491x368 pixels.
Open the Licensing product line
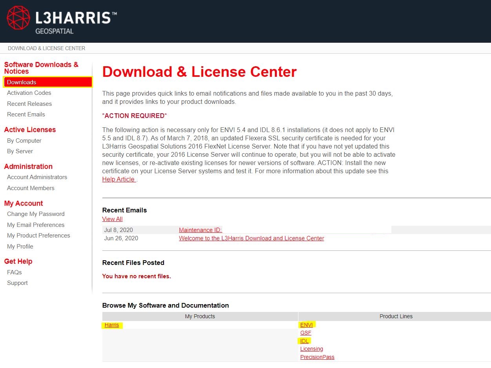point(312,349)
